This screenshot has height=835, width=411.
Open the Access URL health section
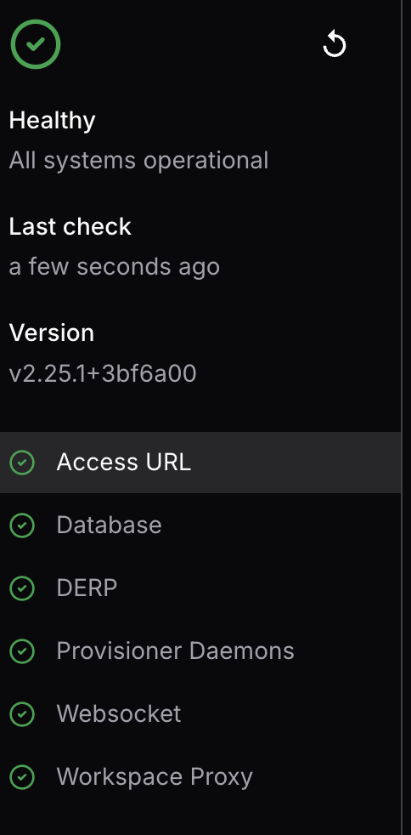pos(200,463)
